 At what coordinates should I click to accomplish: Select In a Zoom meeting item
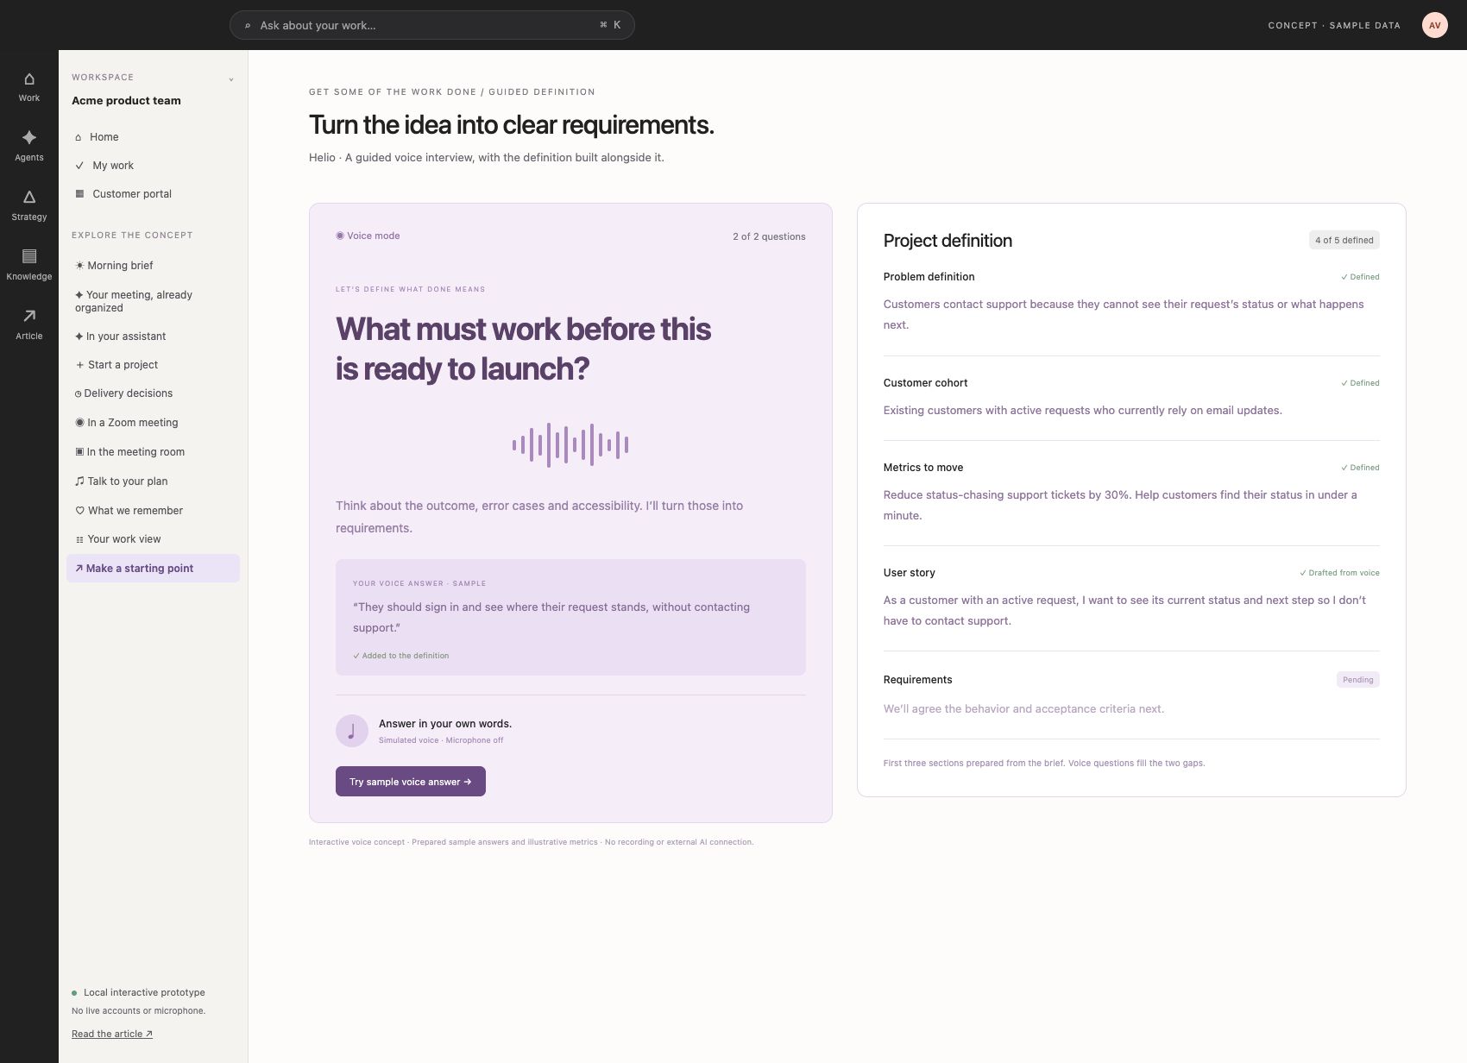tap(153, 423)
